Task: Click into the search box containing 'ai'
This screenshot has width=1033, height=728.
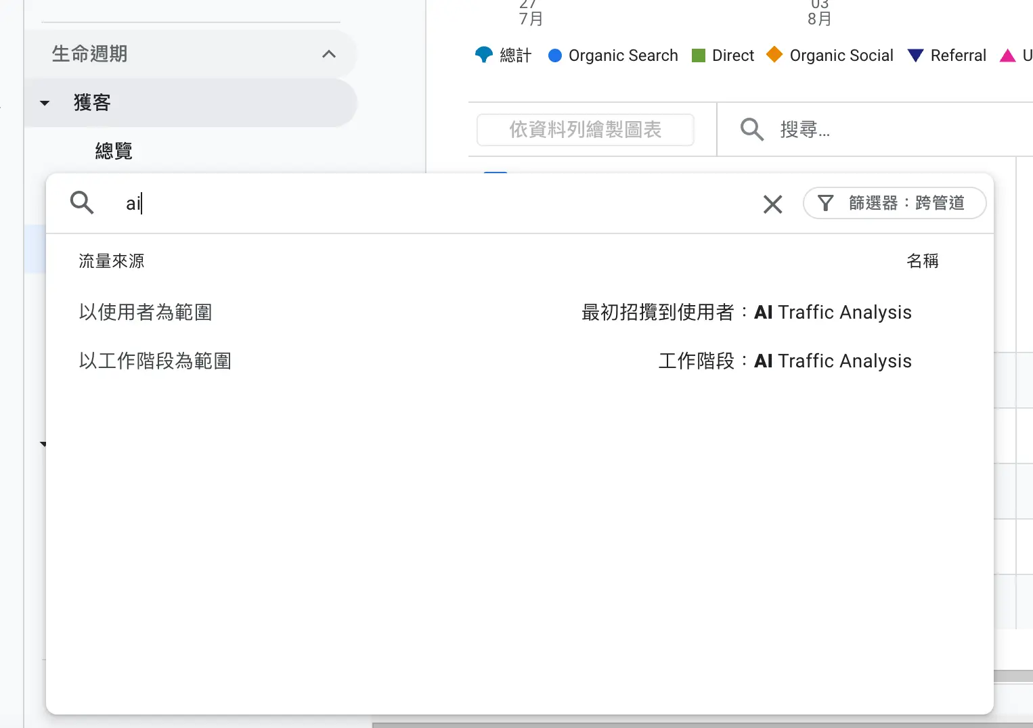Action: (433, 203)
